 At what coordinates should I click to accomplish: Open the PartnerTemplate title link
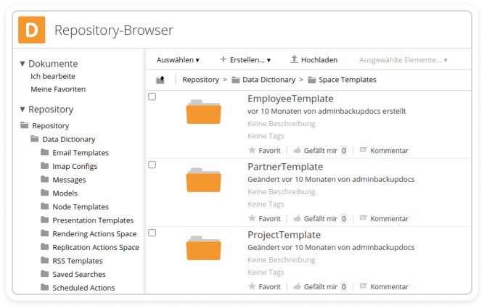285,167
